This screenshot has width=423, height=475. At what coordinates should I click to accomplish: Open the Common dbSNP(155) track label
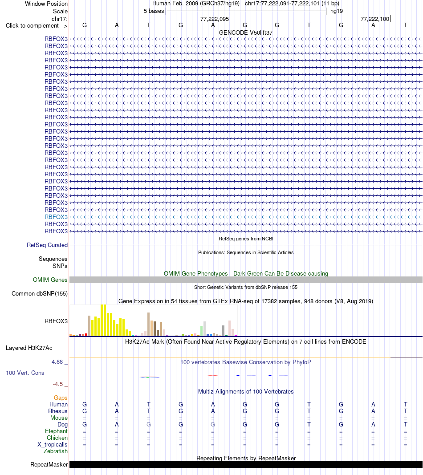click(x=40, y=293)
